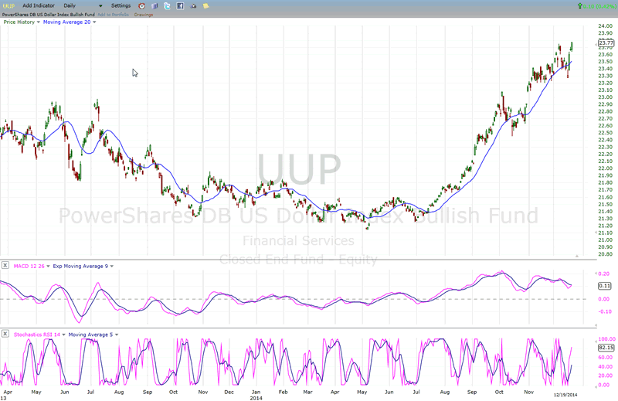Click the green price change indicator at top right
The height and width of the screenshot is (401, 618).
596,6
